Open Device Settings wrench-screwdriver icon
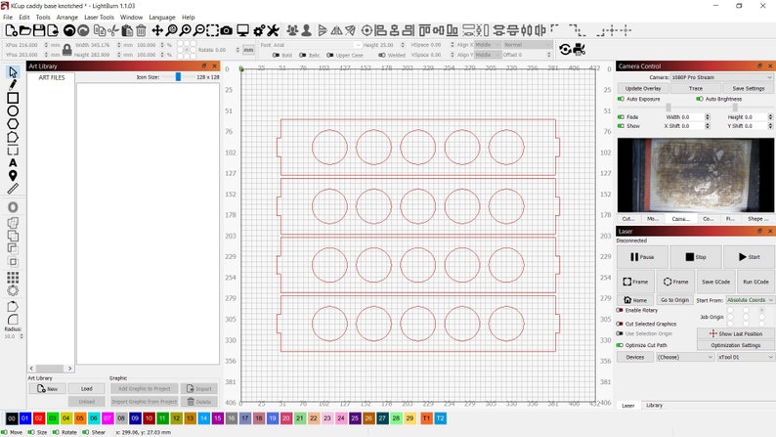 (x=273, y=30)
